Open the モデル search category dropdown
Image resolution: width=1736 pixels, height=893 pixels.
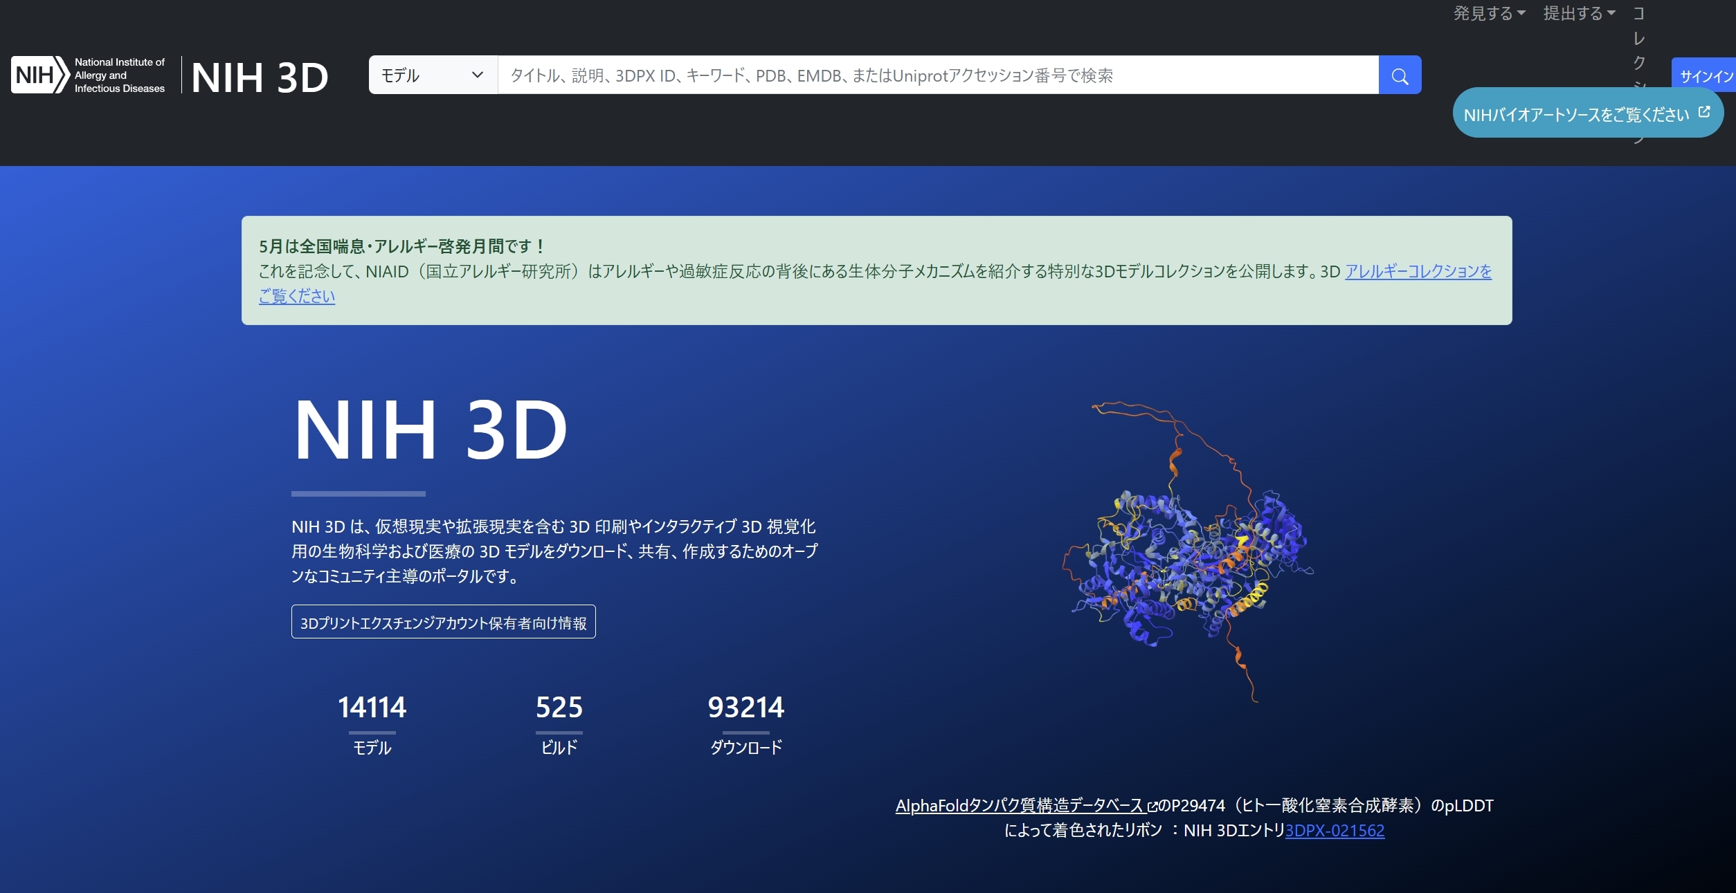[x=433, y=75]
